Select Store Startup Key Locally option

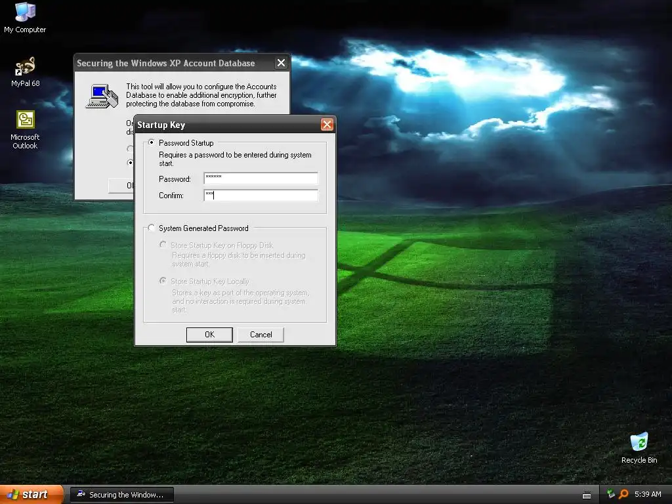pos(163,281)
